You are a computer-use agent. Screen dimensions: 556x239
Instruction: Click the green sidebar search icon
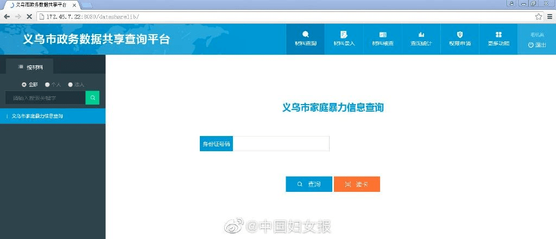pos(92,98)
